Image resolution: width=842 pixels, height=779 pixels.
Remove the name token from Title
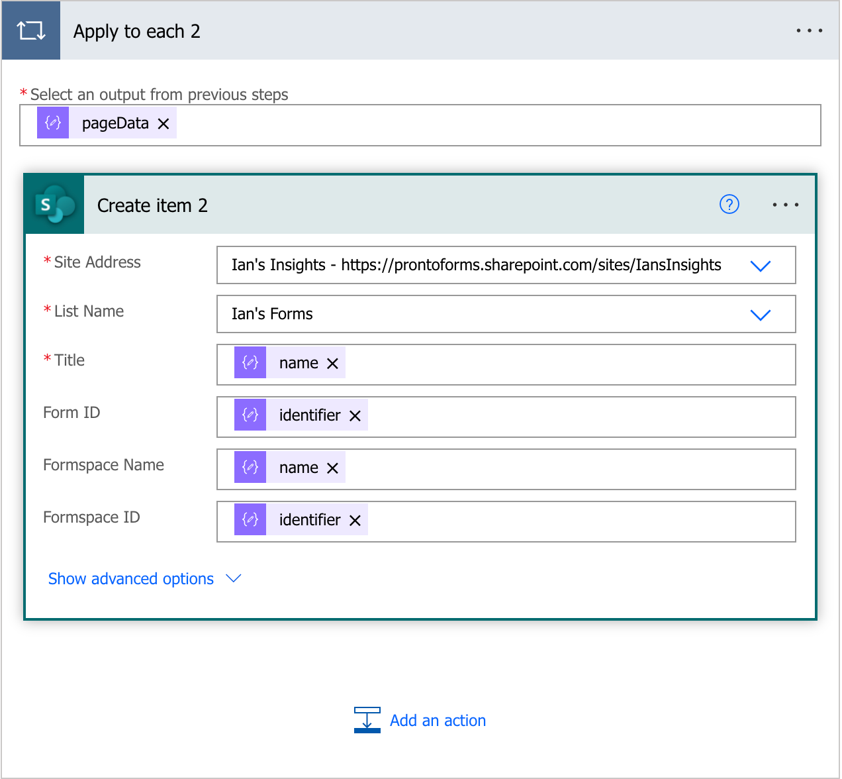[x=332, y=364]
